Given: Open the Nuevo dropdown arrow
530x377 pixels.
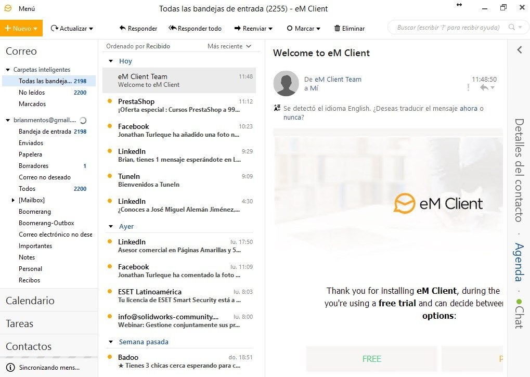Looking at the screenshot, I should click(35, 29).
